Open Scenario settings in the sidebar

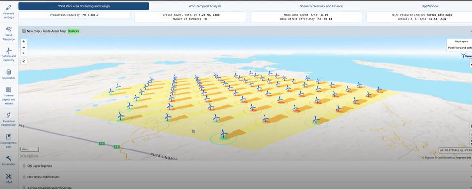9,12
